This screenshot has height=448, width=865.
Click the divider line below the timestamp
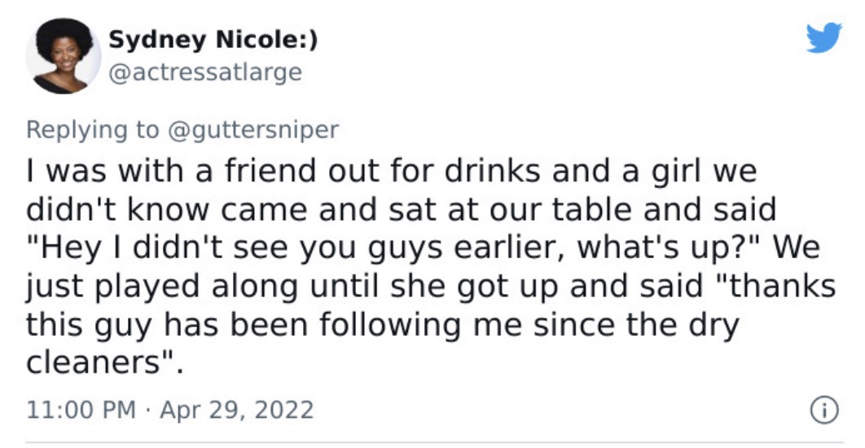click(435, 443)
